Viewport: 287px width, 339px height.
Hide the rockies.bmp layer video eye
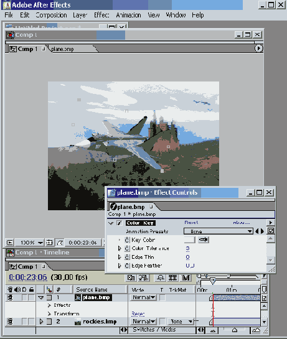pyautogui.click(x=10, y=322)
